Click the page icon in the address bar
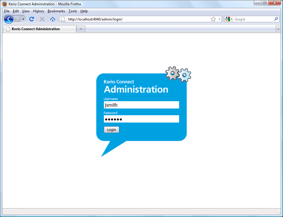The image size is (283, 217). point(63,19)
